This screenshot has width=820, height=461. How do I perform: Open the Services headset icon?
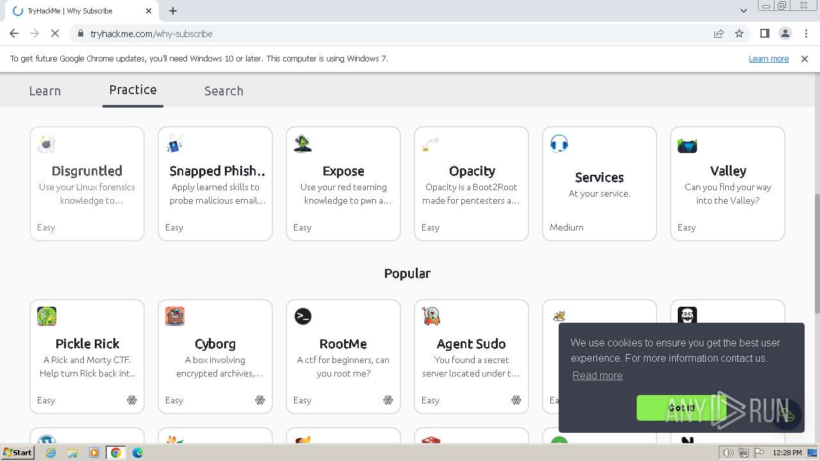(559, 144)
